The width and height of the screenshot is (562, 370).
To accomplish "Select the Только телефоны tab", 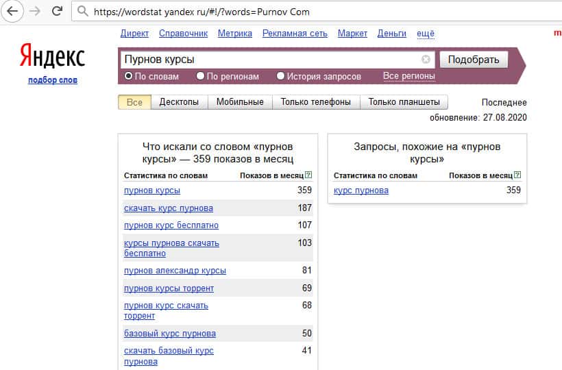I will tap(315, 102).
